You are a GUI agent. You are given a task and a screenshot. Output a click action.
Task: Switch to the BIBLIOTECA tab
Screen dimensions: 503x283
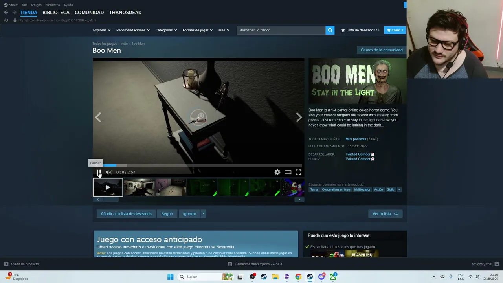[x=56, y=13]
